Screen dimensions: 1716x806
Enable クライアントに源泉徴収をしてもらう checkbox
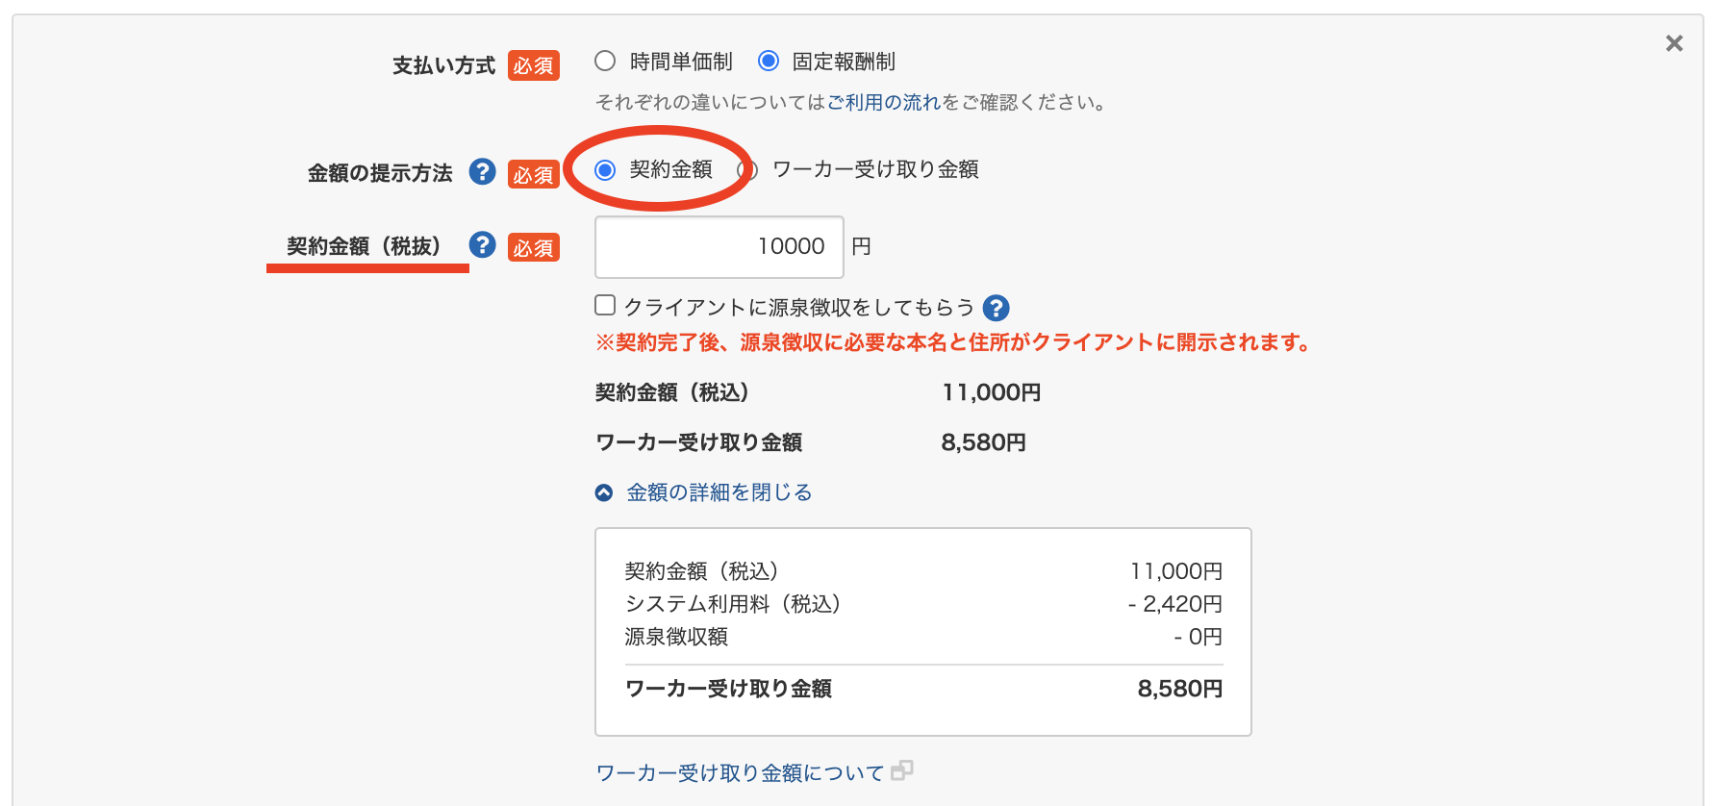pyautogui.click(x=605, y=306)
